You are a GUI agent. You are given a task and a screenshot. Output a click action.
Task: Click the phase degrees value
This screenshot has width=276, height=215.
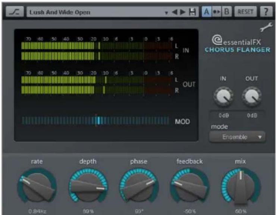click(139, 211)
